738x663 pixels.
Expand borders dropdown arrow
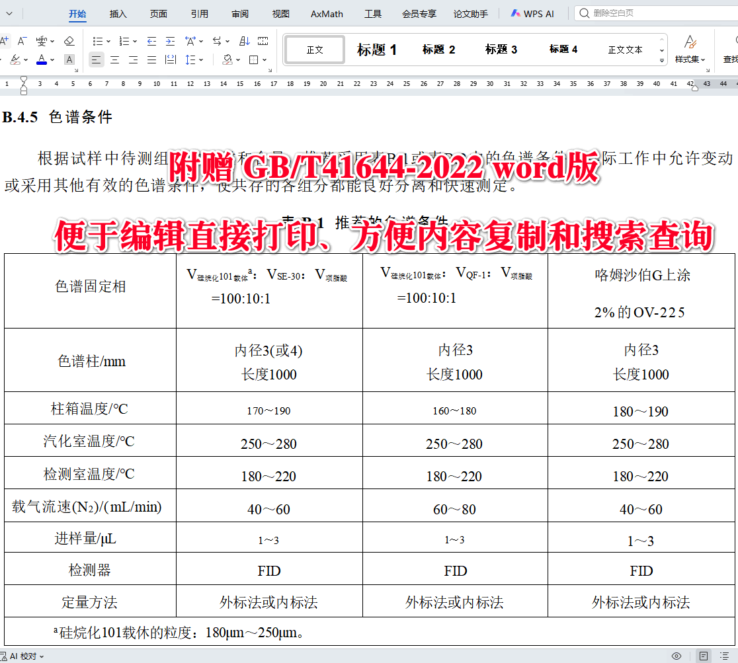pyautogui.click(x=265, y=59)
